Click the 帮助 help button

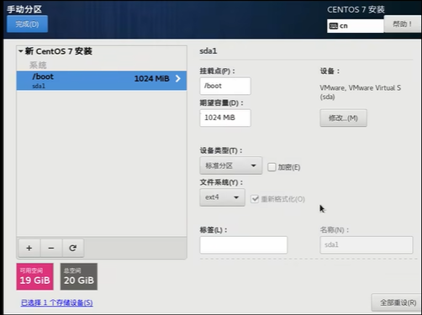tap(403, 24)
